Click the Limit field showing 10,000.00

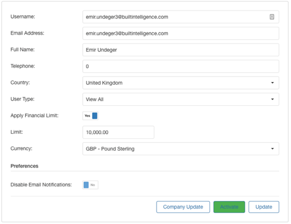(118, 132)
